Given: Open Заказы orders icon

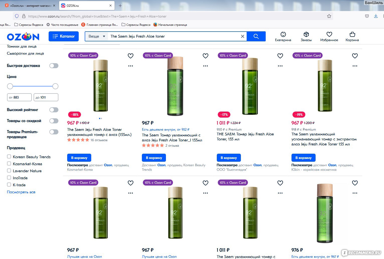Looking at the screenshot, I should pos(306,37).
